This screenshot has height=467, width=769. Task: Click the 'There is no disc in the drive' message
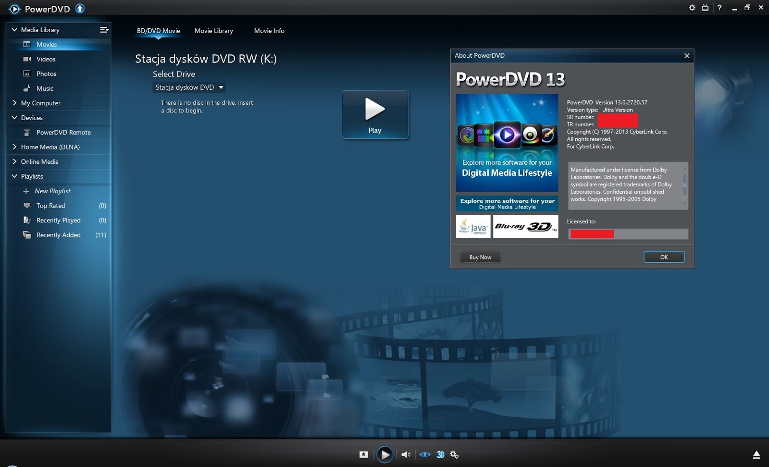(x=207, y=107)
